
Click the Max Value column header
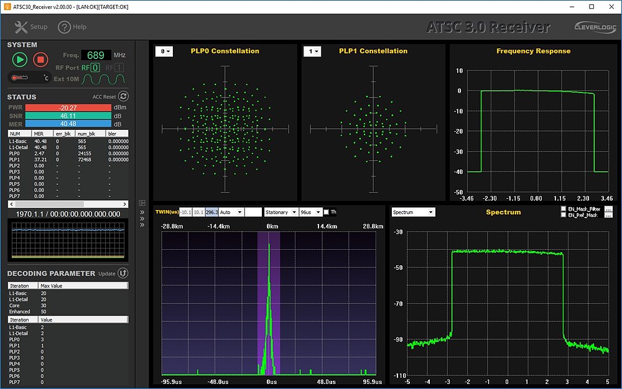click(x=83, y=286)
